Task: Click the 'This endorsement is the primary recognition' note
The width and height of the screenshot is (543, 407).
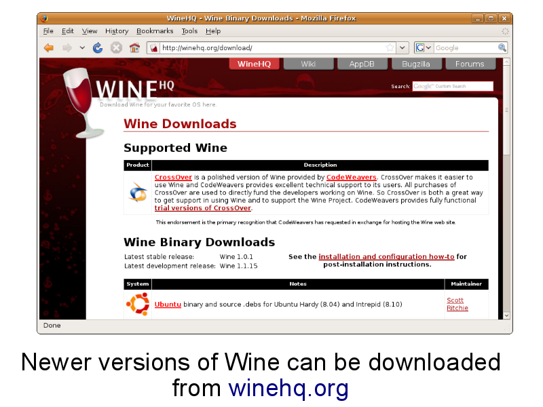Action: point(306,222)
